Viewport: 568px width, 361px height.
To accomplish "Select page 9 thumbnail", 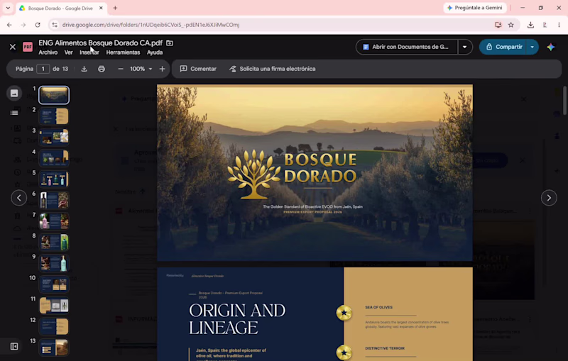I will click(x=54, y=263).
